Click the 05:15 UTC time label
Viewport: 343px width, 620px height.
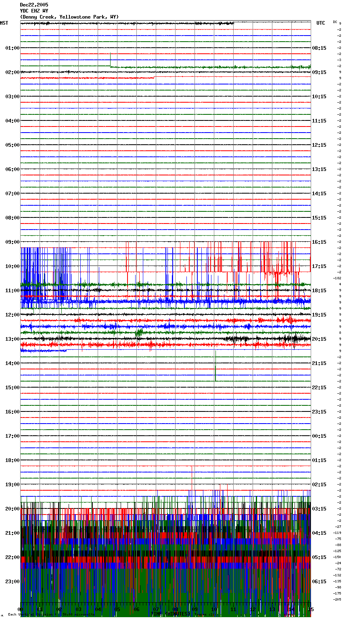(319, 557)
